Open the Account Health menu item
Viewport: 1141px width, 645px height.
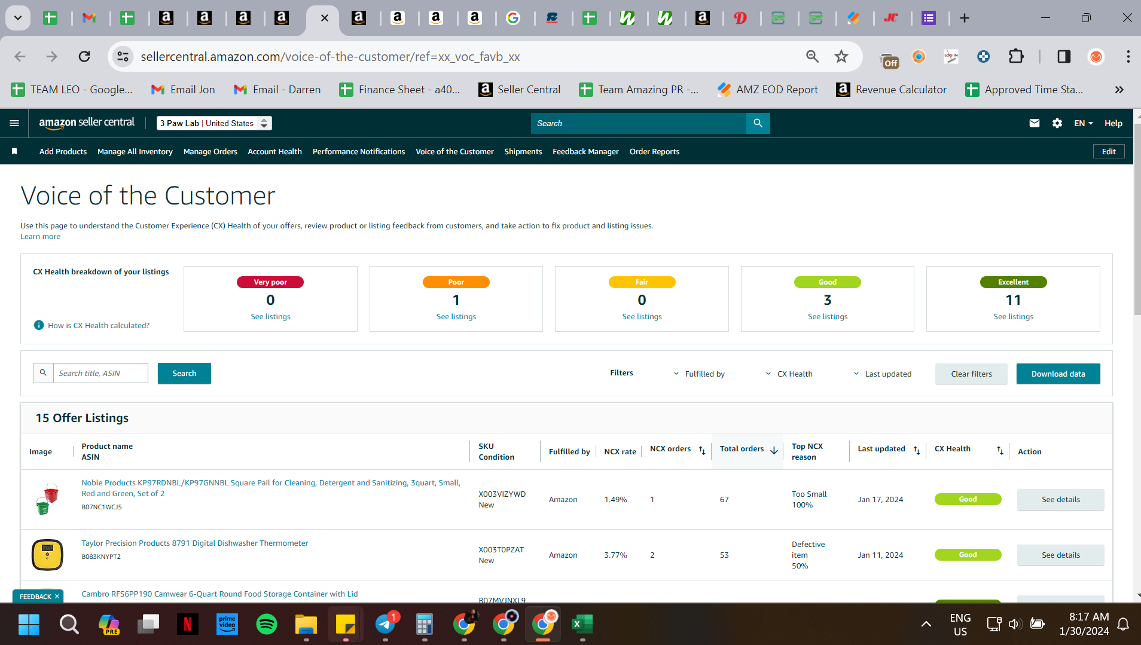click(x=274, y=151)
